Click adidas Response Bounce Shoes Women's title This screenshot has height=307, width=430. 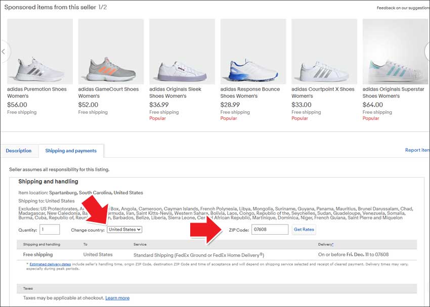point(250,93)
